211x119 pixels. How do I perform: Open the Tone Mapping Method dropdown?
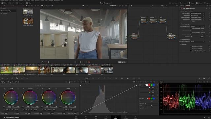point(197,26)
